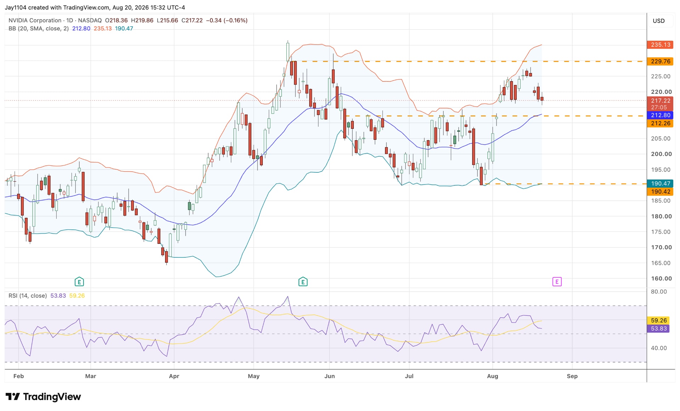Viewport: 680px width, 411px height.
Task: Click the O218.36 open value in the header
Action: pos(116,21)
